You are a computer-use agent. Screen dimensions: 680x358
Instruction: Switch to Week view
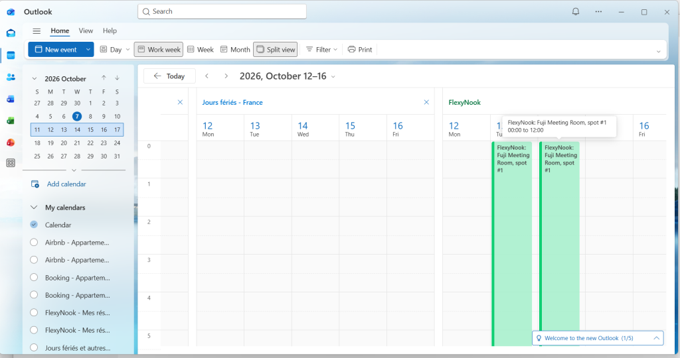pyautogui.click(x=201, y=49)
